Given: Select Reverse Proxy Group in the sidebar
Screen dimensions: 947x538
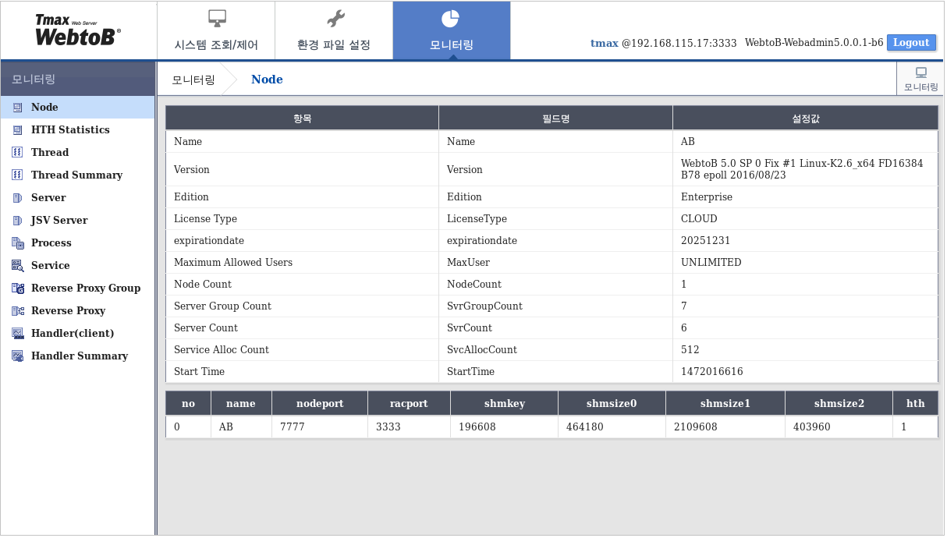Looking at the screenshot, I should coord(86,288).
